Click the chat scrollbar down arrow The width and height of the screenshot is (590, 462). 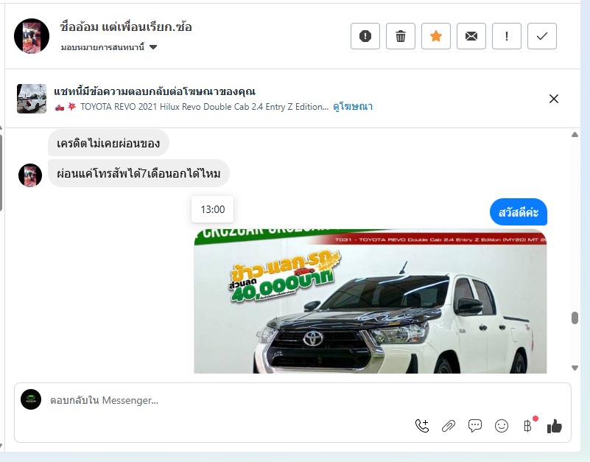coord(575,368)
